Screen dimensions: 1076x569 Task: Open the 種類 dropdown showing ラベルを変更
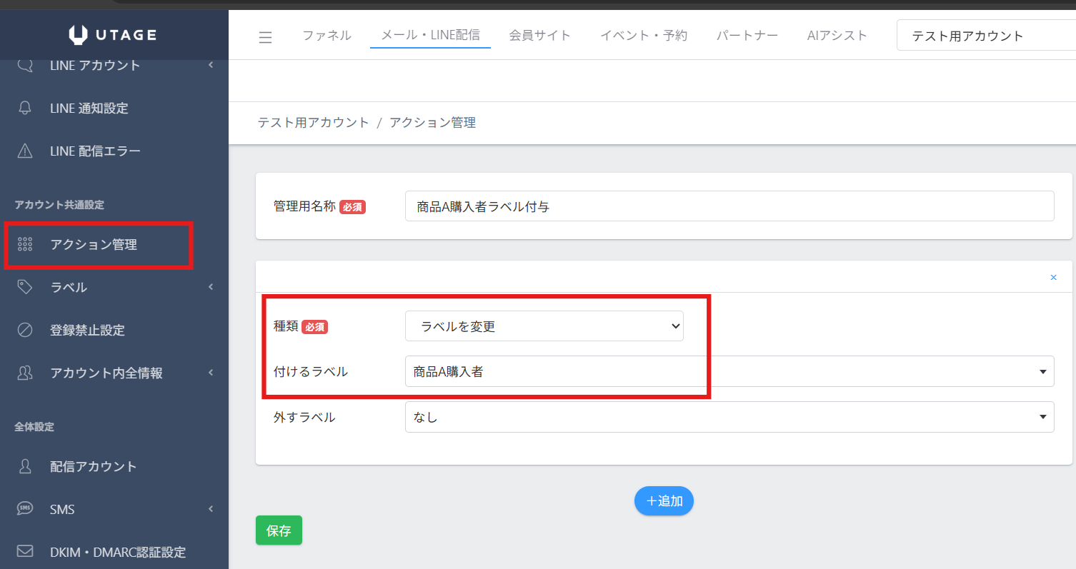544,326
